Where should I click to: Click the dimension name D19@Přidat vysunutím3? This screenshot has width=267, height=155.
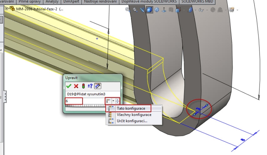[x=86, y=94]
